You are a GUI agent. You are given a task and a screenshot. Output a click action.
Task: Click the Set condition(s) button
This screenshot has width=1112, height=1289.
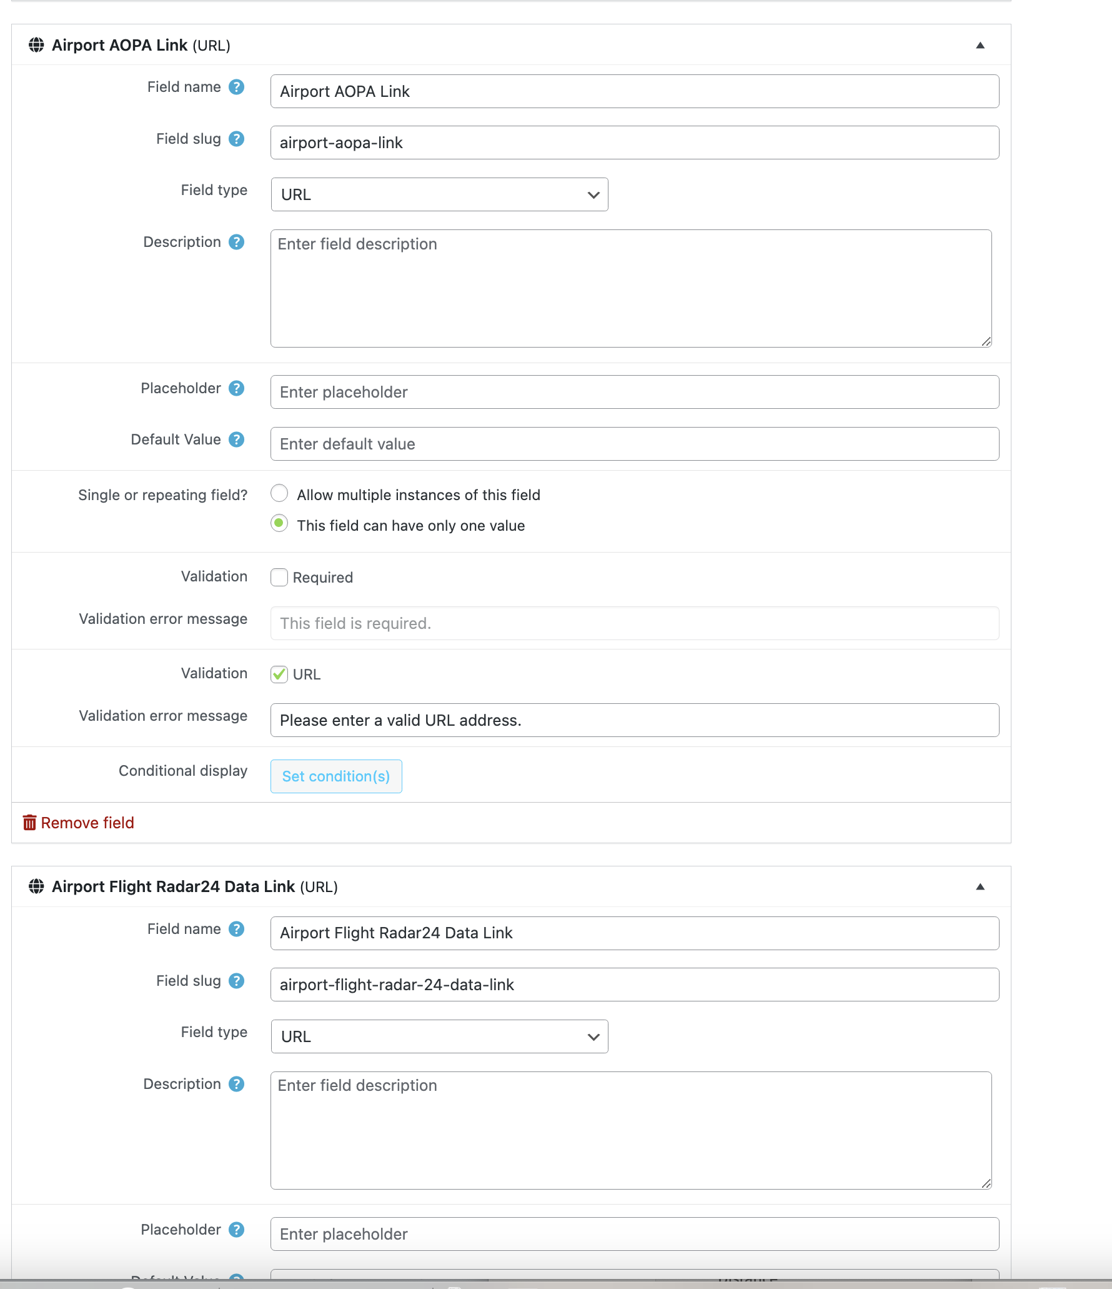pyautogui.click(x=336, y=776)
